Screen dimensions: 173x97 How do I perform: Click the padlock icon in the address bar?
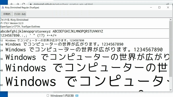(31, 4)
